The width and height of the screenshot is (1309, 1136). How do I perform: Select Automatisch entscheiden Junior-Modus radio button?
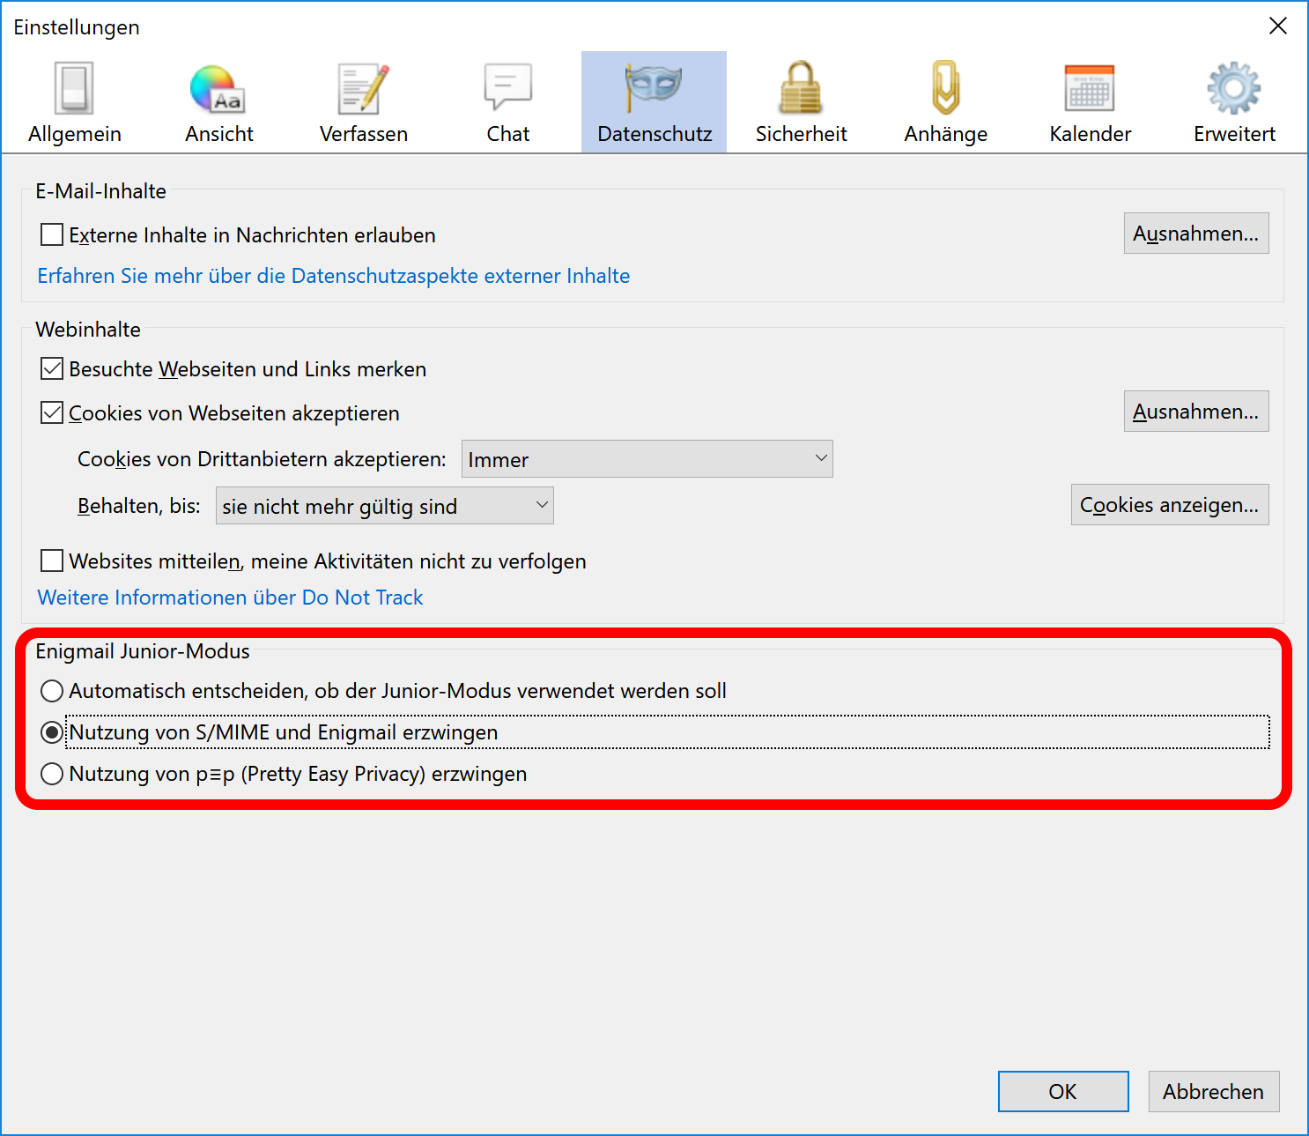[x=52, y=691]
